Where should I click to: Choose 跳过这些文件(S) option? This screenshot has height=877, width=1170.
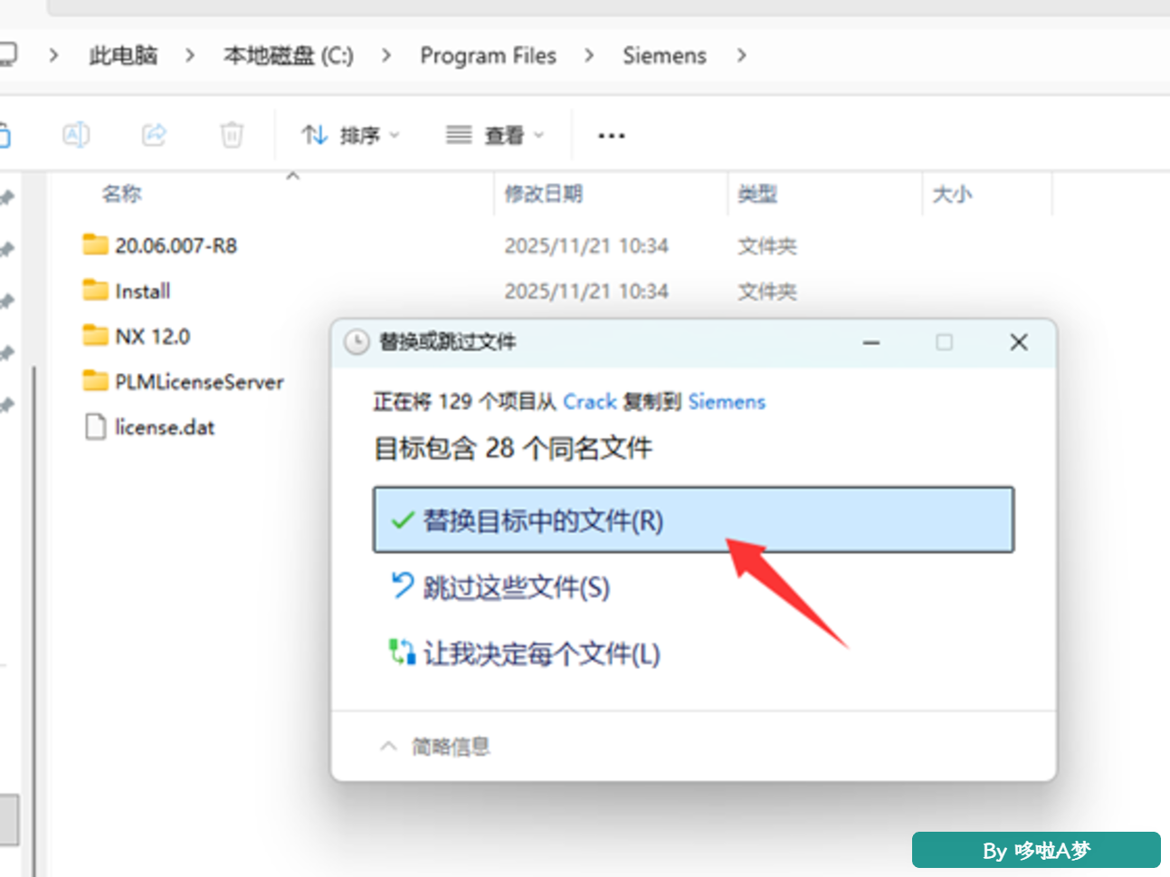[500, 587]
